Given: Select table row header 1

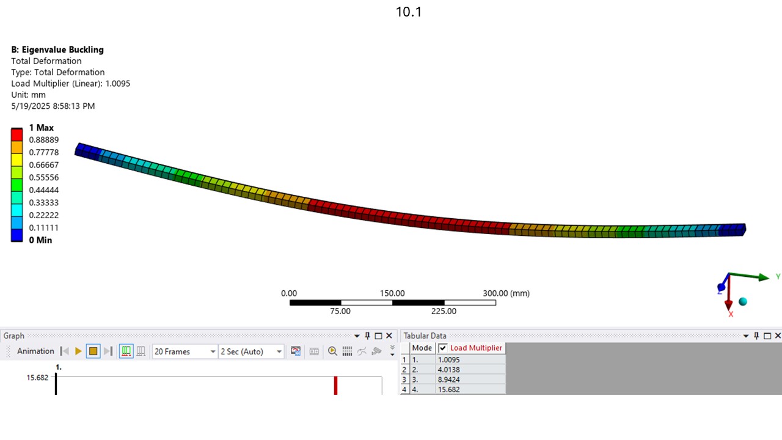Looking at the screenshot, I should tap(404, 360).
